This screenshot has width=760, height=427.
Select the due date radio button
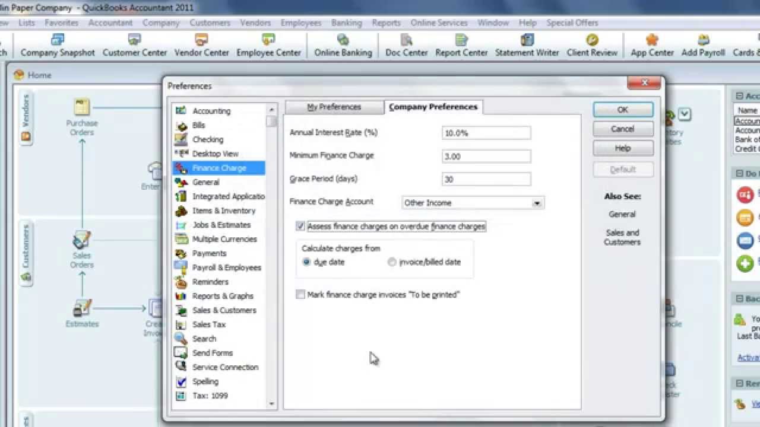[x=306, y=262]
